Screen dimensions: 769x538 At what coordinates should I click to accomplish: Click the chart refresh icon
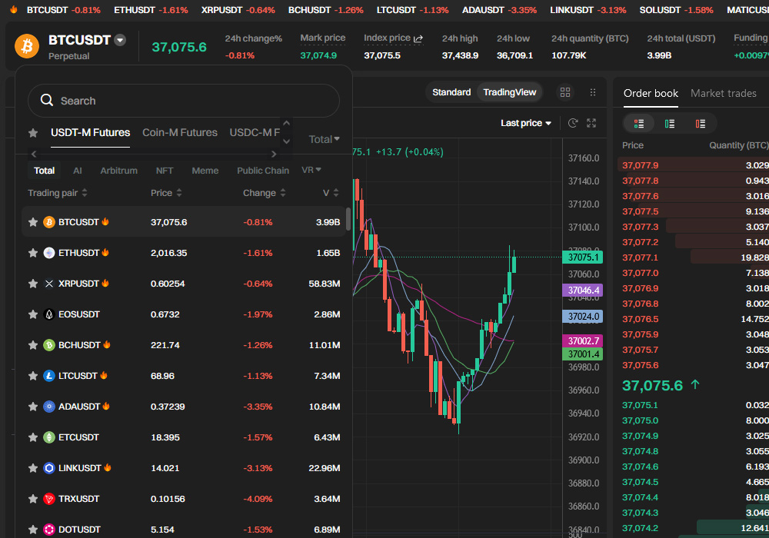point(572,123)
